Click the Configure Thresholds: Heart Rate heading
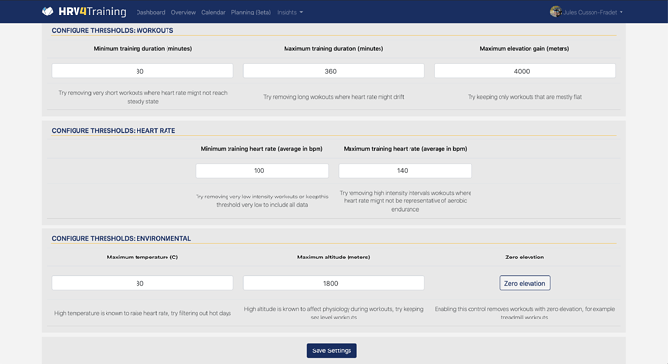The width and height of the screenshot is (668, 364). click(x=113, y=131)
